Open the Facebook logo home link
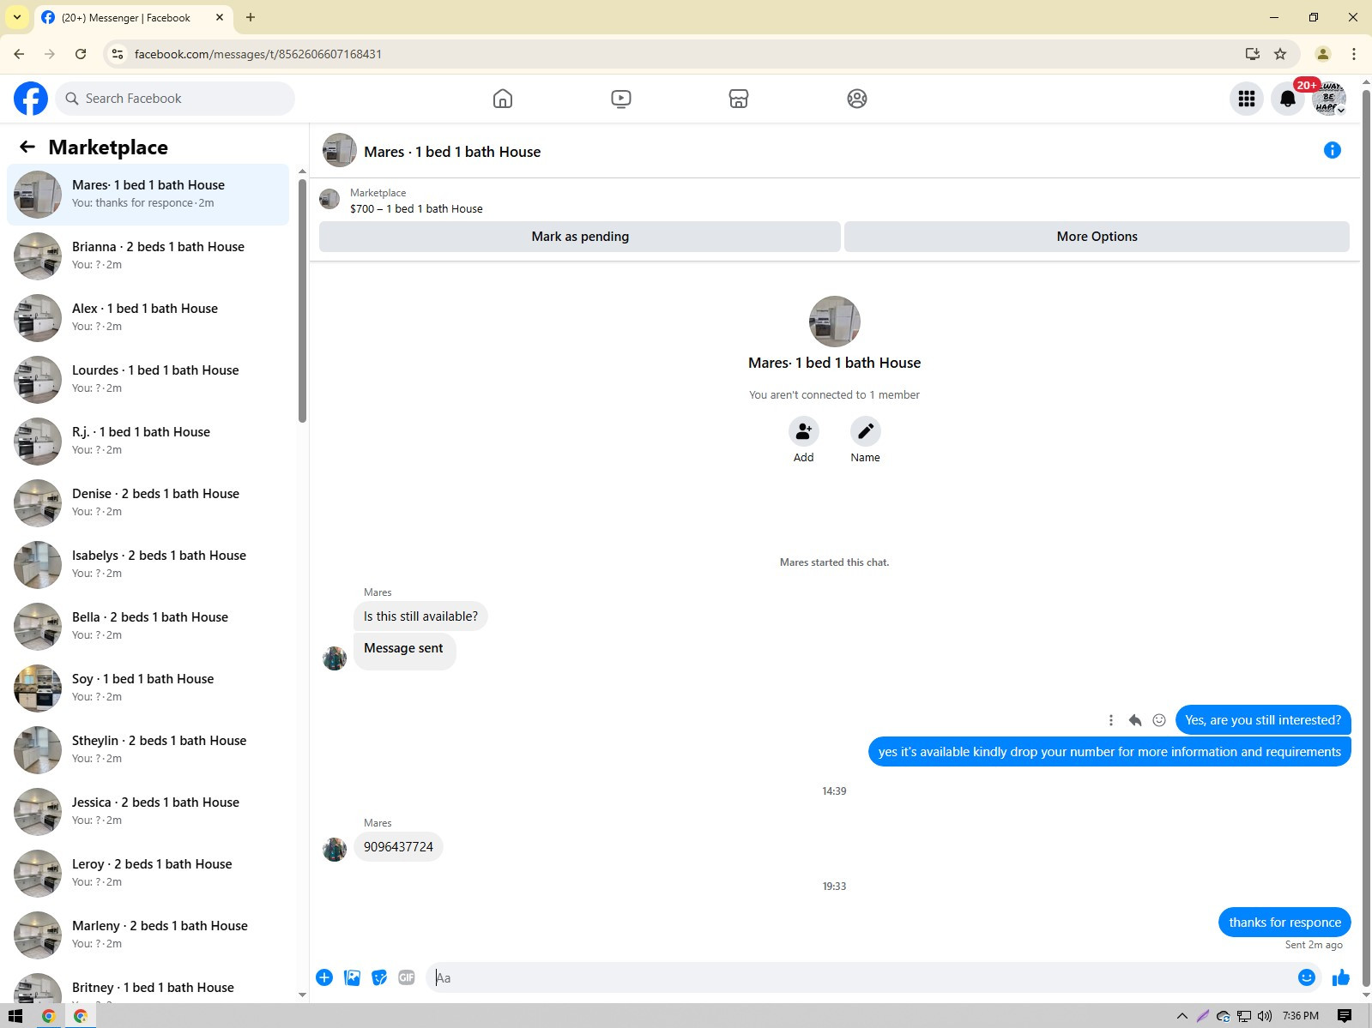Screen dimensions: 1372x1028 pyautogui.click(x=31, y=99)
